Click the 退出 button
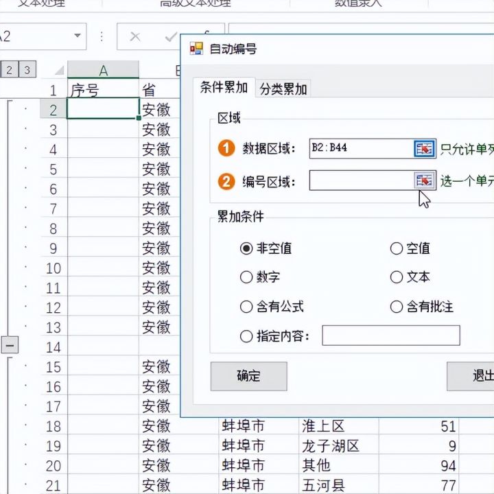 coord(471,376)
